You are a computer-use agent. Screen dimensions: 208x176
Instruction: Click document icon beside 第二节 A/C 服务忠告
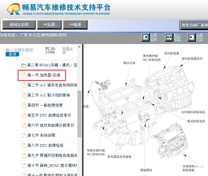coord(24,85)
